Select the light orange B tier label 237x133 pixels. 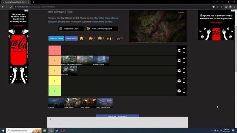(x=54, y=71)
